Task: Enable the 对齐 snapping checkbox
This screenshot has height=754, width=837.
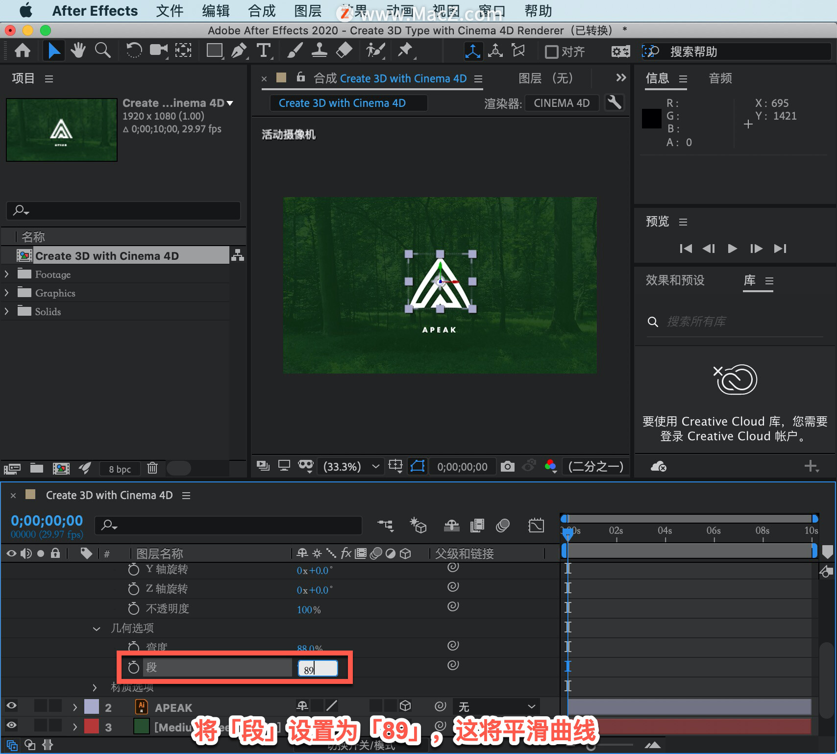Action: pos(551,51)
